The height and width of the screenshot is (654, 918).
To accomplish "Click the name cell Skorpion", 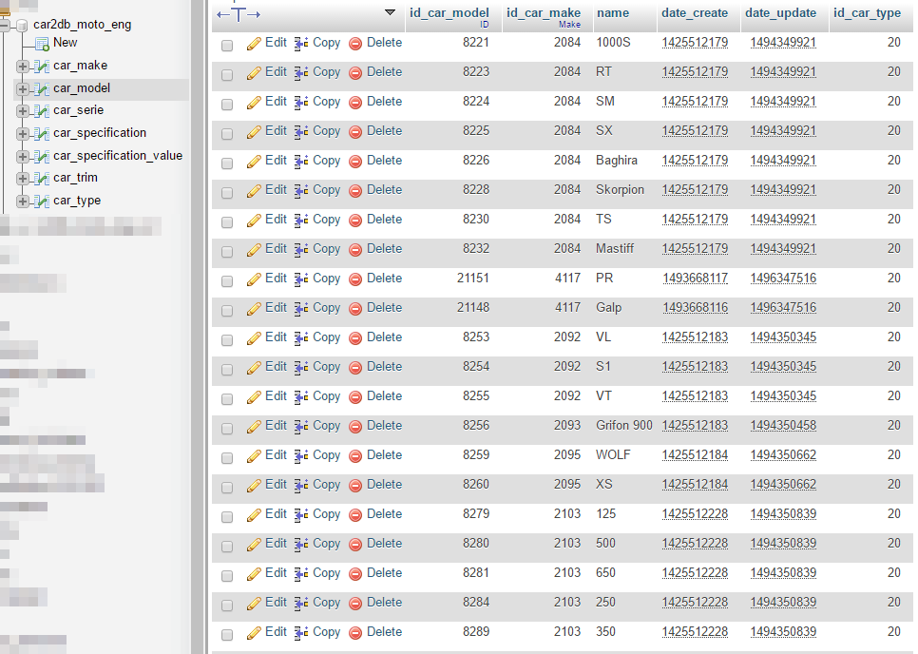I will point(620,190).
